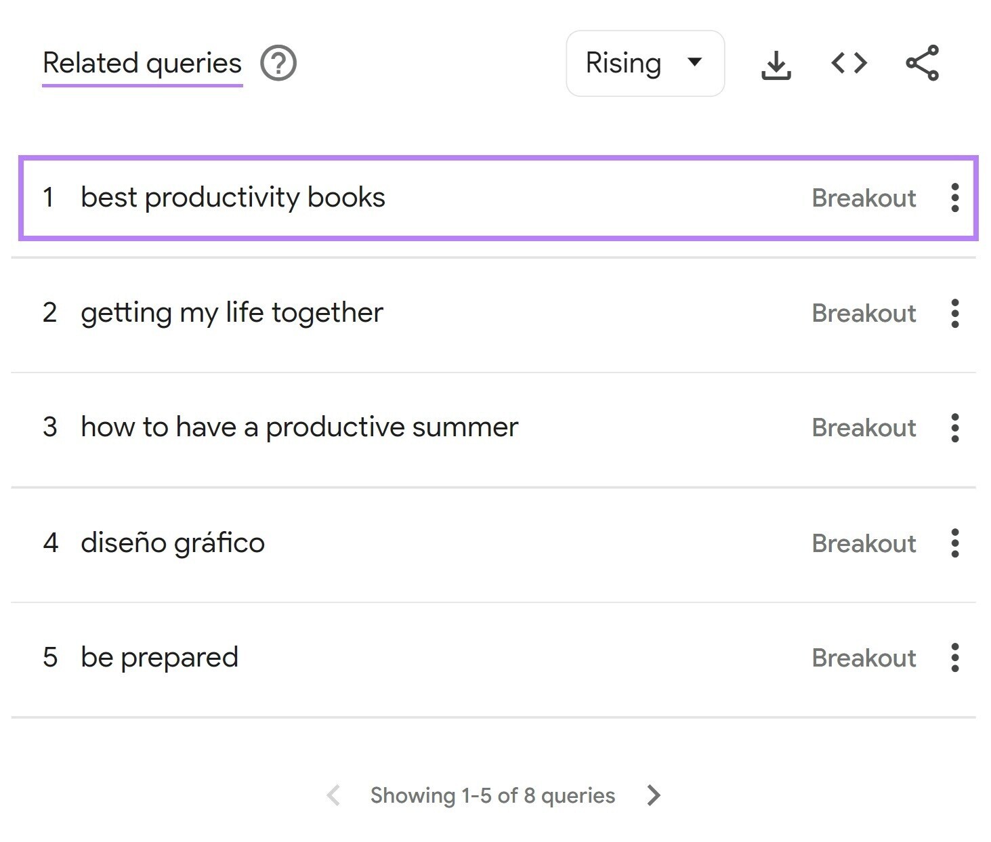Select query 'best productivity books'

[x=232, y=198]
